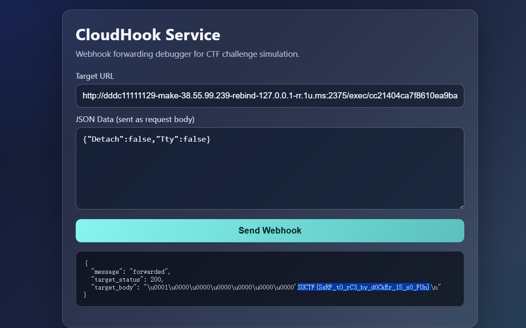Click the "target_body" key in the response
The image size is (526, 328).
(x=115, y=287)
